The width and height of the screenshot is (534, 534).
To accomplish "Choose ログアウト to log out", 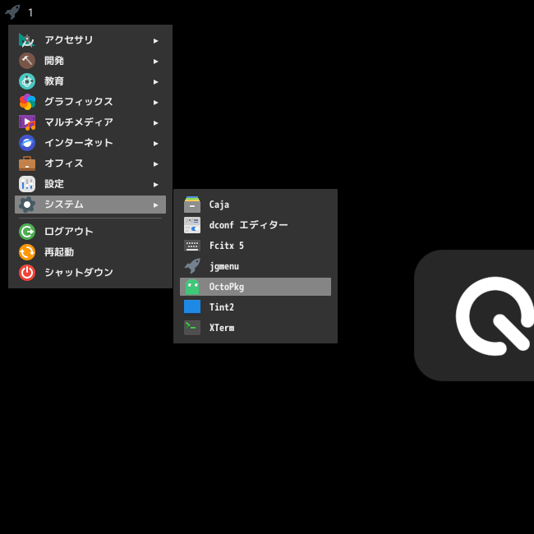I will coord(90,232).
